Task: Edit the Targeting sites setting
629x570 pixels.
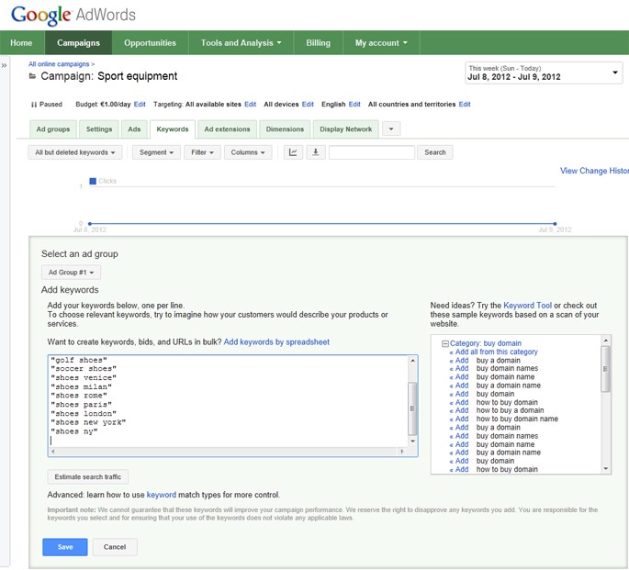Action: 251,105
